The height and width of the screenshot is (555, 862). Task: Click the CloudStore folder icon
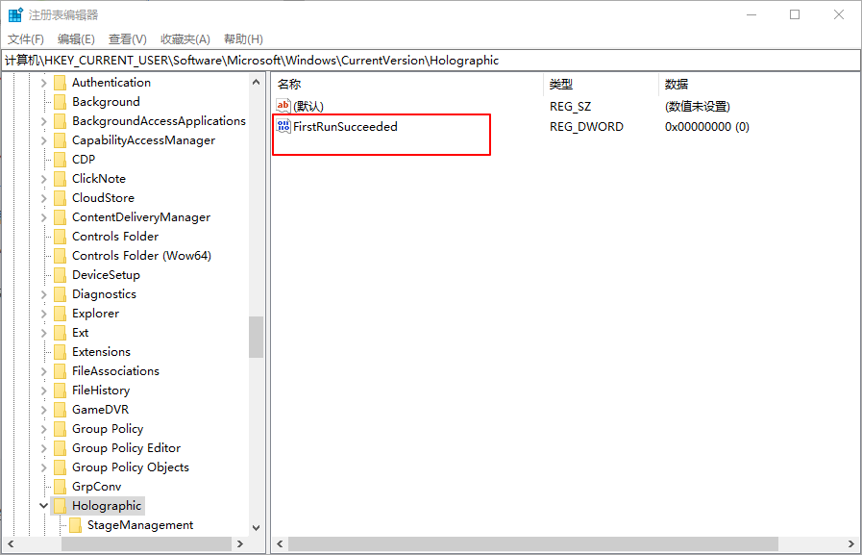(x=60, y=198)
